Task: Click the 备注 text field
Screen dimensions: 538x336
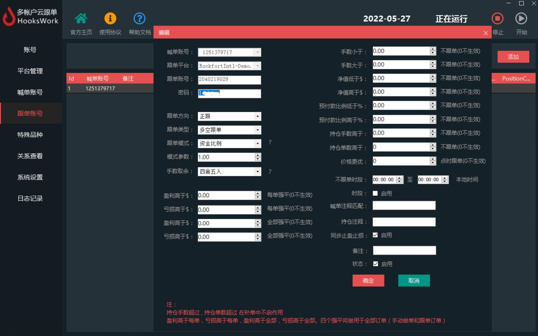Action: (x=404, y=251)
